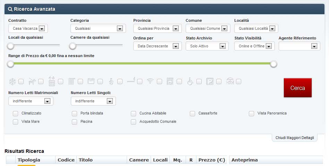The height and width of the screenshot is (166, 329).
Task: Open Numero Letti Matrimoniali dropdown
Action: click(x=31, y=101)
